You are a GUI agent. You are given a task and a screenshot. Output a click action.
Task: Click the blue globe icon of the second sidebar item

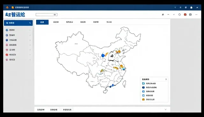(7, 35)
